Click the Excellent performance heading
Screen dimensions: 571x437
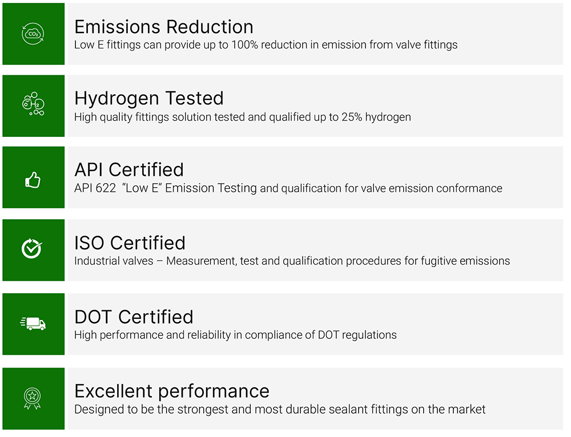172,391
